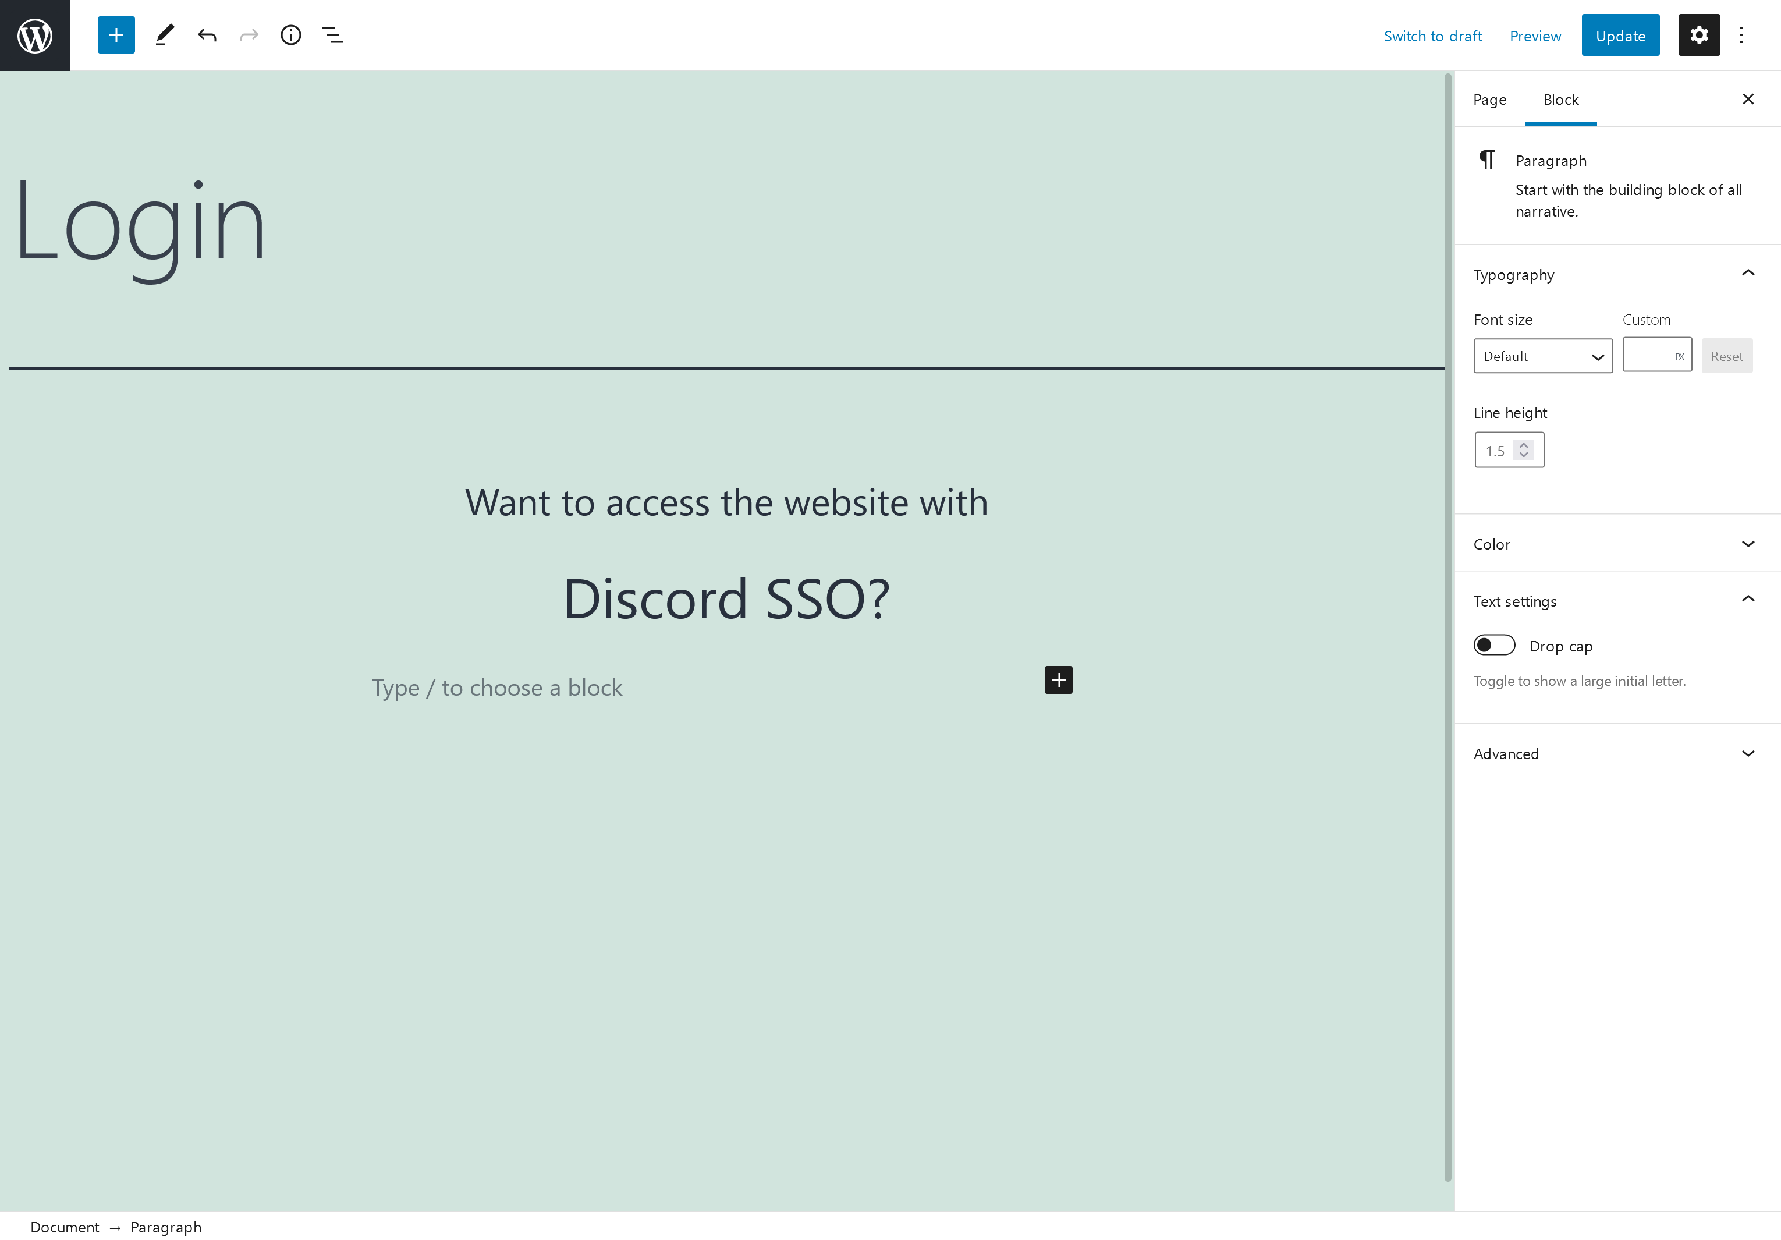Decrease line height with down arrow
This screenshot has height=1240, width=1781.
(1523, 455)
